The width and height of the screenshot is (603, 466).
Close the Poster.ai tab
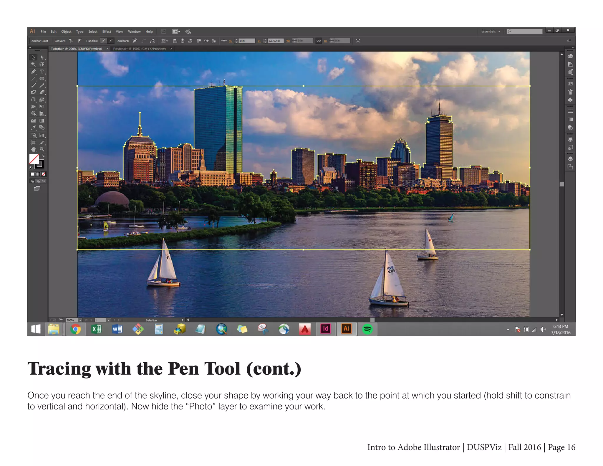click(171, 49)
